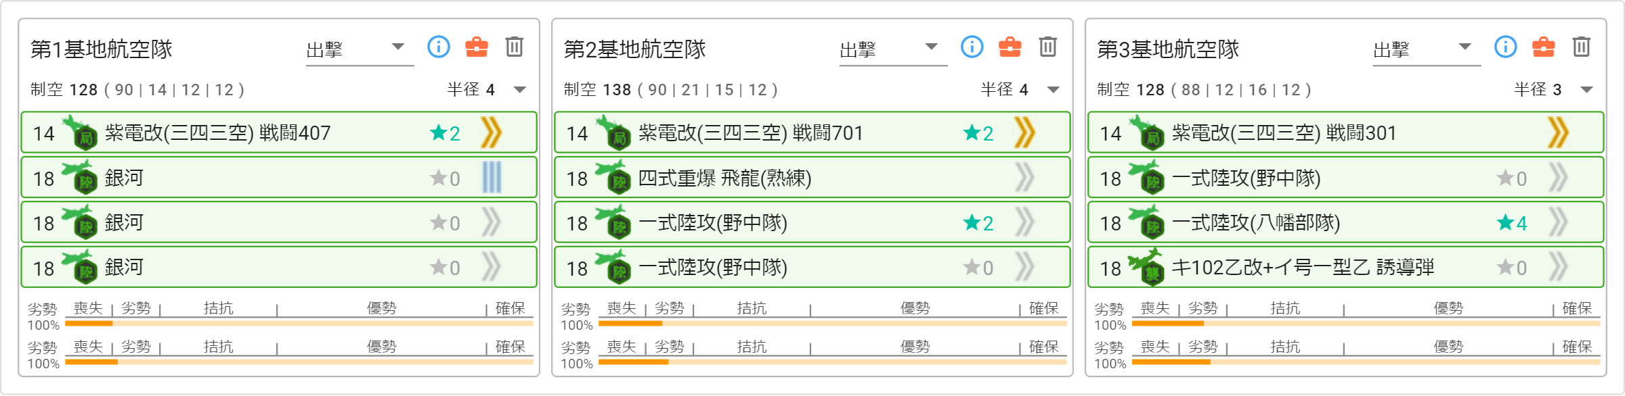1625x396 pixels.
Task: Click blue proficiency bars on first 銀河
Action: 492,178
